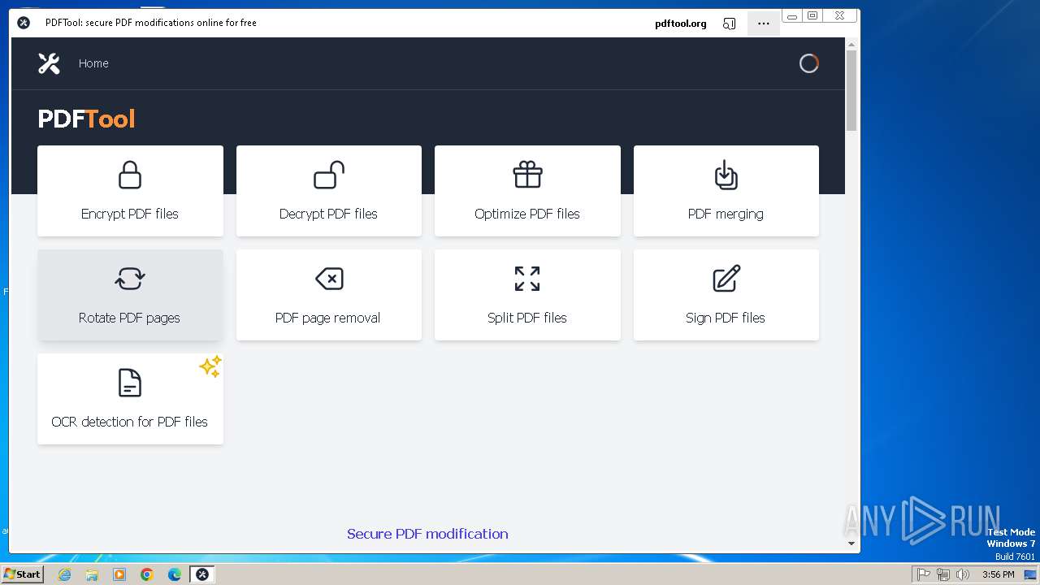Click the open padlock decrypt icon

(x=328, y=175)
